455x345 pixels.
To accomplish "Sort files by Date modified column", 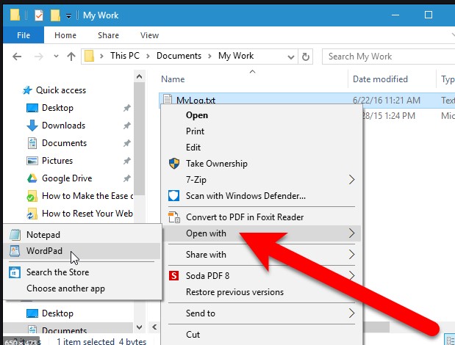I will click(x=380, y=79).
